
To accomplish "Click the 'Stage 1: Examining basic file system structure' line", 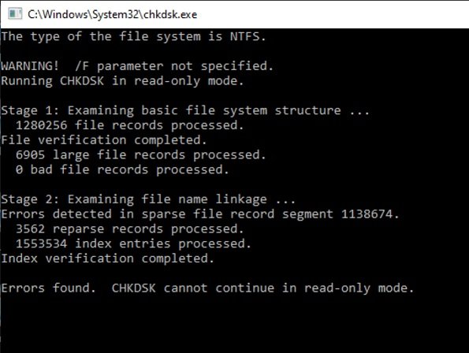I will pos(185,110).
